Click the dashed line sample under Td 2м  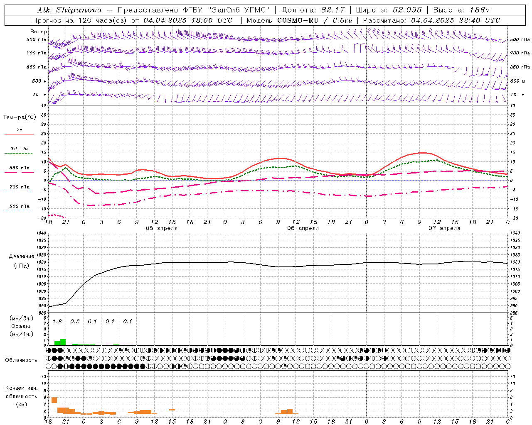[x=18, y=154]
